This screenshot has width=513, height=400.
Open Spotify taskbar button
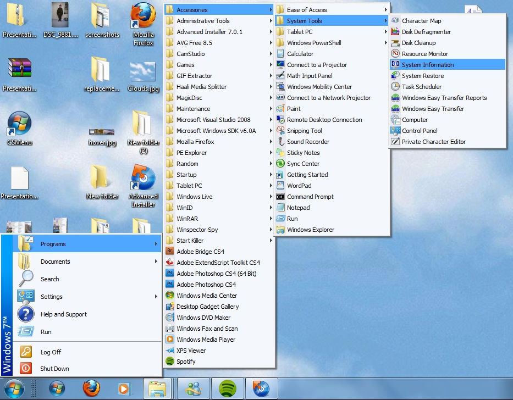click(228, 388)
